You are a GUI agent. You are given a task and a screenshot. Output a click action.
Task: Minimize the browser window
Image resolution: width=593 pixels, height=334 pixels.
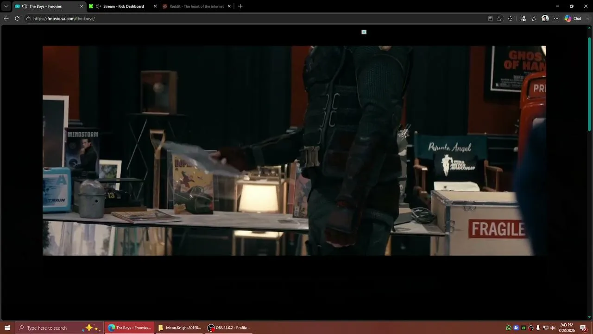pos(557,6)
